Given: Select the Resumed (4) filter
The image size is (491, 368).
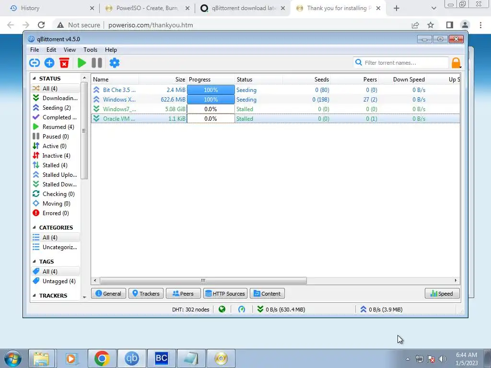Looking at the screenshot, I should (56, 126).
